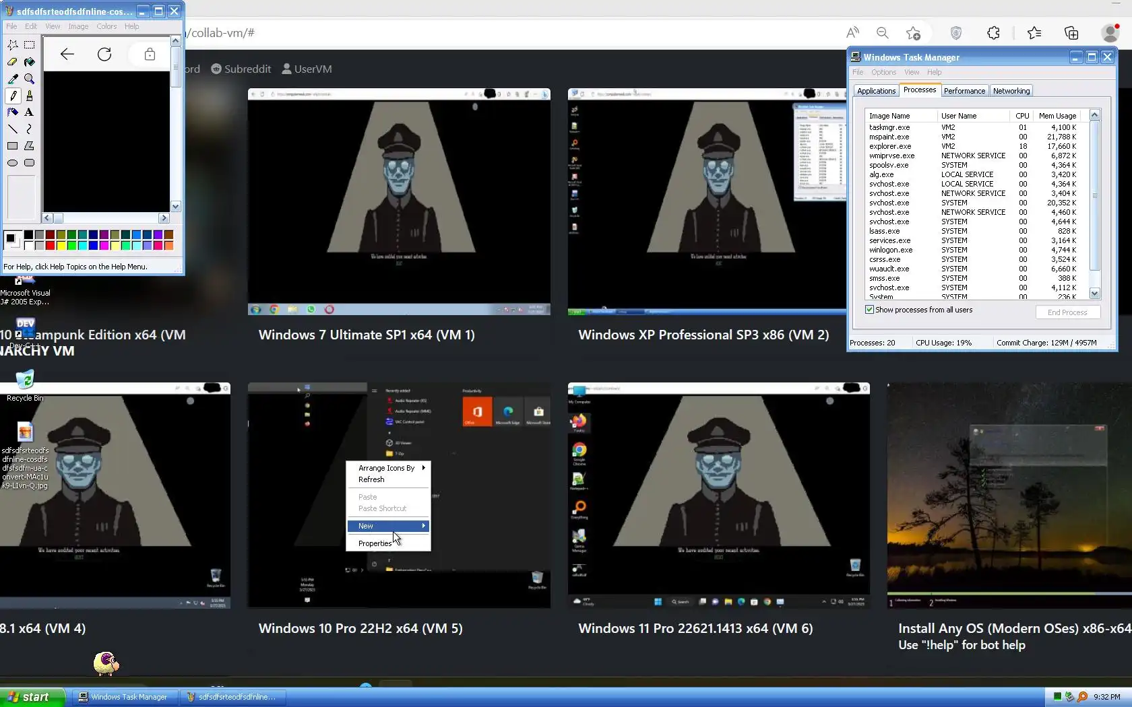Open the Windows 7 Ultimate VM 1 thumbnail
This screenshot has width=1132, height=707.
click(x=399, y=201)
